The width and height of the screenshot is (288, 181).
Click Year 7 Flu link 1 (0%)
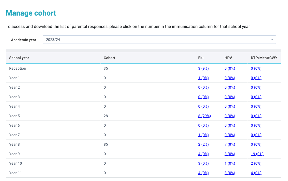click(x=203, y=135)
